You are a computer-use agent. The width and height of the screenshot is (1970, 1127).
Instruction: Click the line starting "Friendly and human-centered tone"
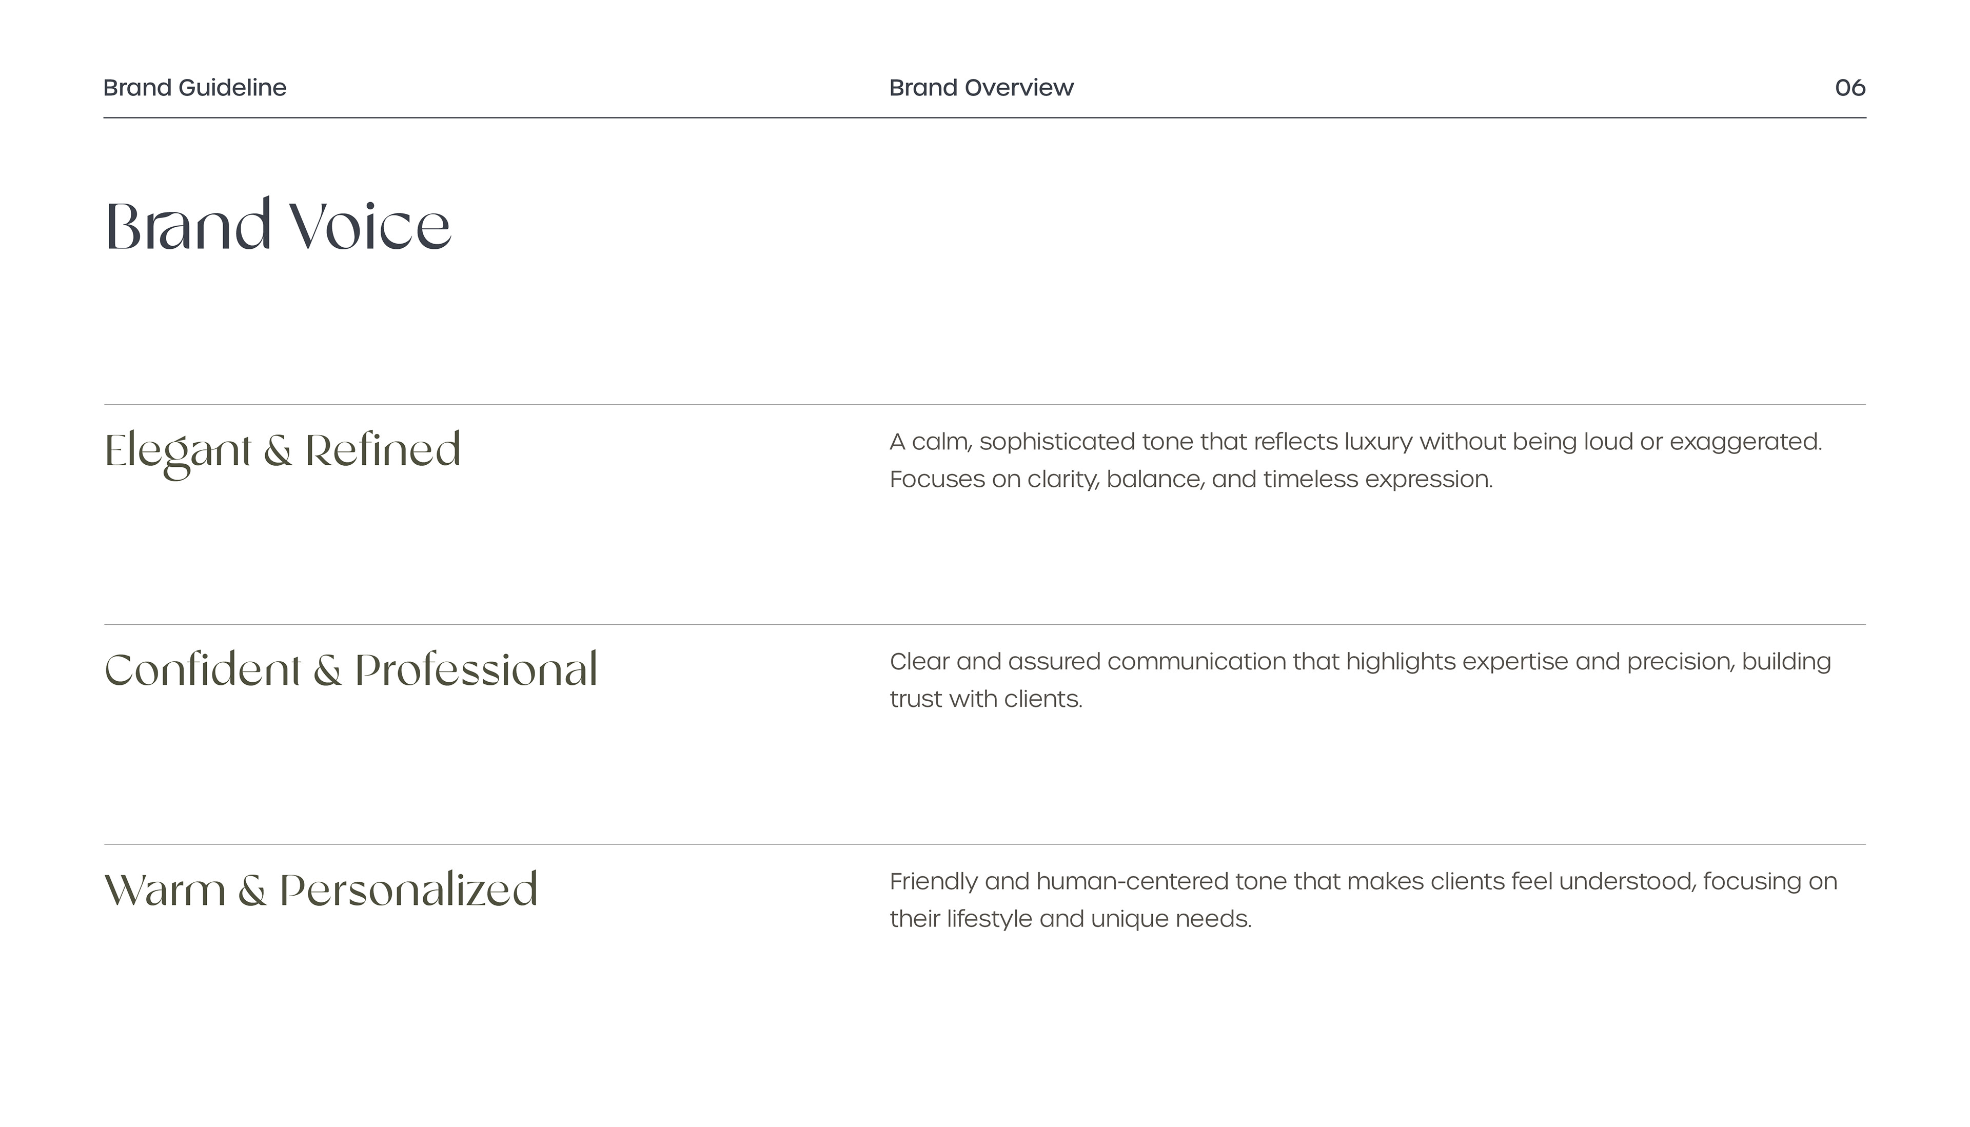(x=1363, y=882)
